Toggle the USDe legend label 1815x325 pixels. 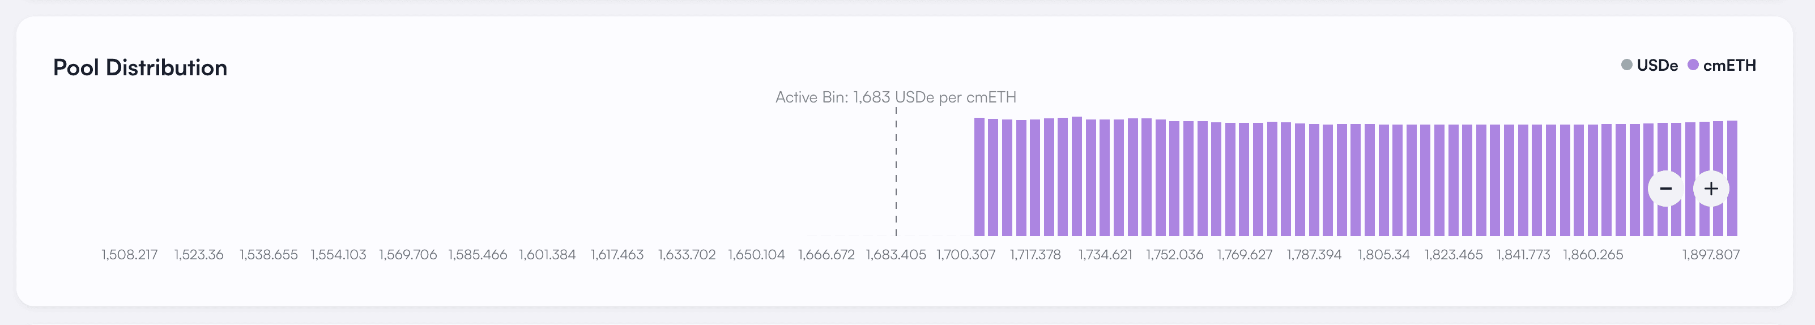click(x=1656, y=66)
